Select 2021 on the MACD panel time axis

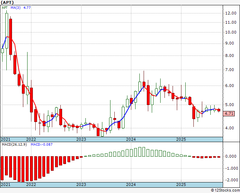coord(6,185)
